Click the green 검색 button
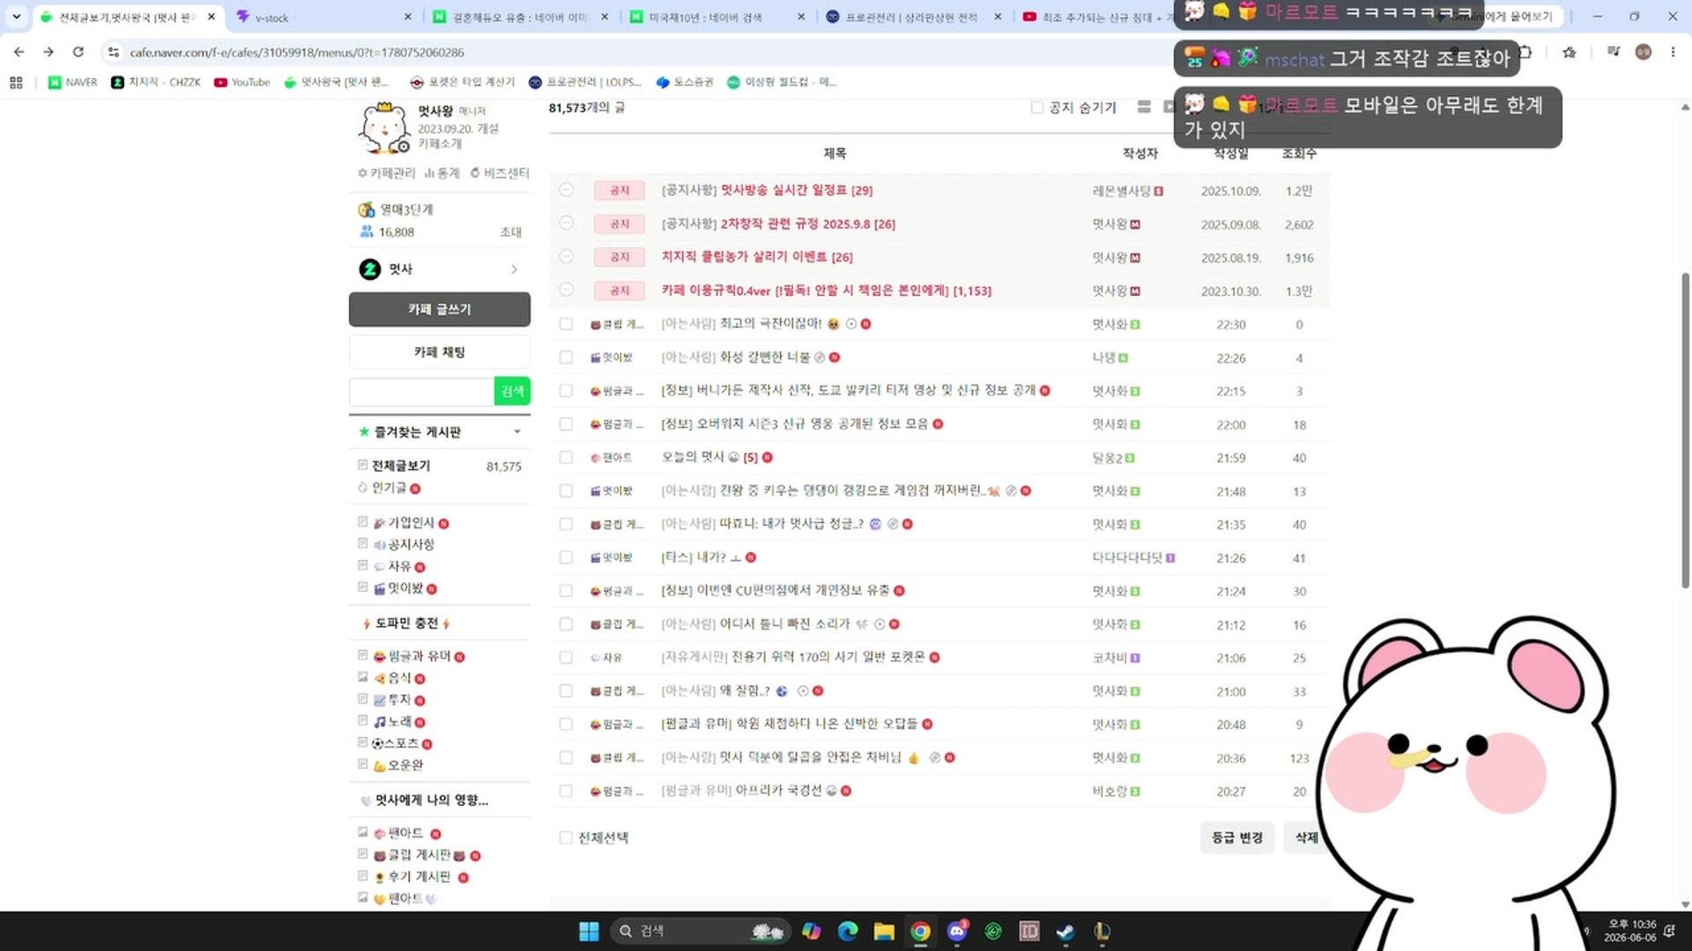This screenshot has width=1692, height=951. pos(512,391)
